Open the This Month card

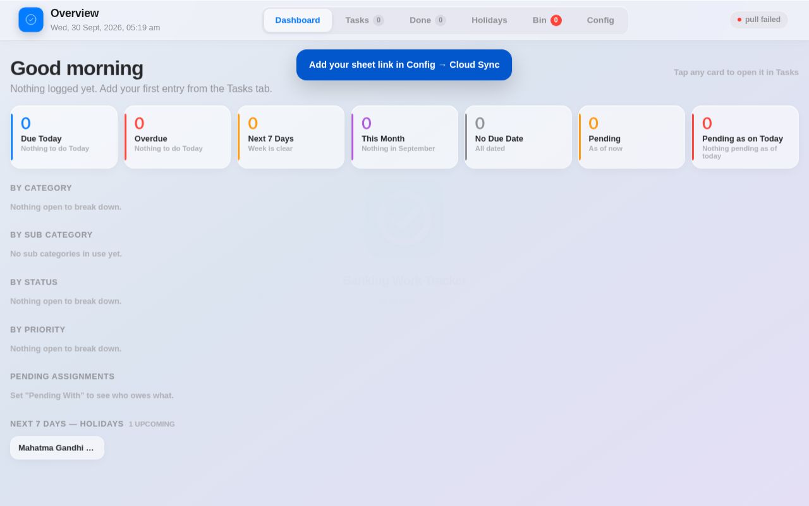(404, 137)
